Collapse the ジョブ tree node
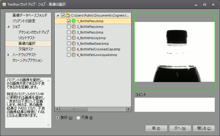The height and width of the screenshot is (136, 220). click(x=8, y=27)
